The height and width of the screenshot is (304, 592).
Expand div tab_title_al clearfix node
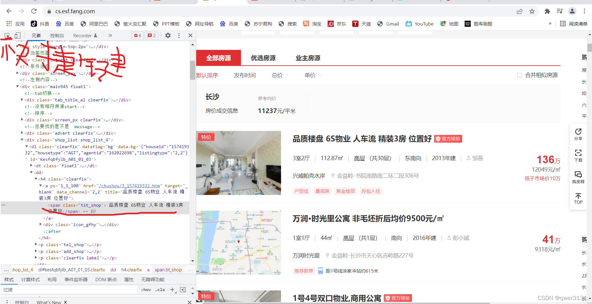click(x=22, y=99)
